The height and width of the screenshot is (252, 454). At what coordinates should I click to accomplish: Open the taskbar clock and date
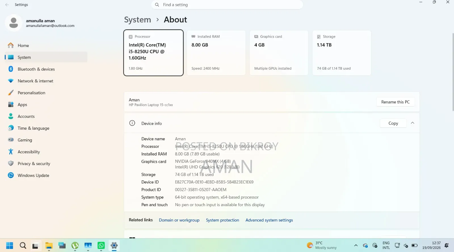tap(431, 245)
